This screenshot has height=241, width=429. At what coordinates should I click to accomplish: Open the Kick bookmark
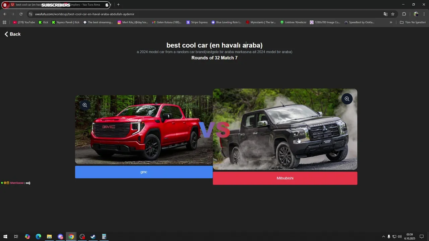pos(43,22)
